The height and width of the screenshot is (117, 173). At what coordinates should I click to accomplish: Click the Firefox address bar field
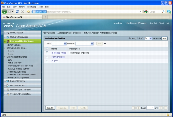pos(87,12)
